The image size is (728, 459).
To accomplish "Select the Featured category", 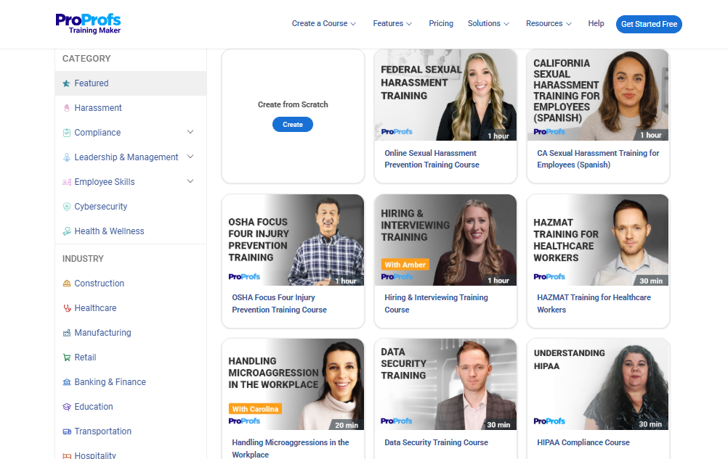I will [131, 83].
